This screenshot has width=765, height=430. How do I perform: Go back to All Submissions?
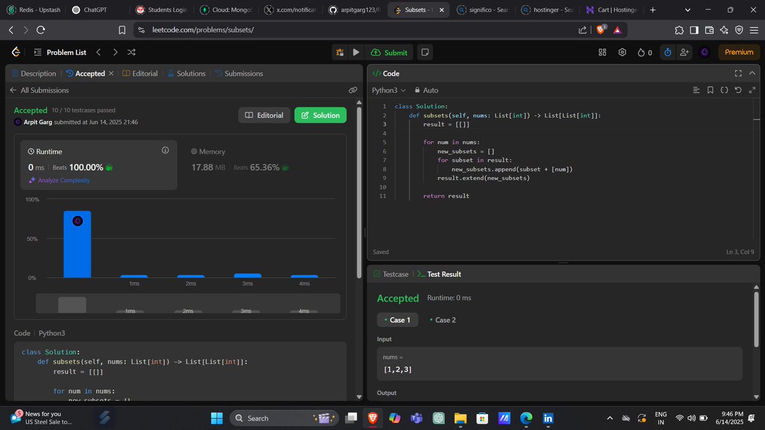tap(40, 90)
